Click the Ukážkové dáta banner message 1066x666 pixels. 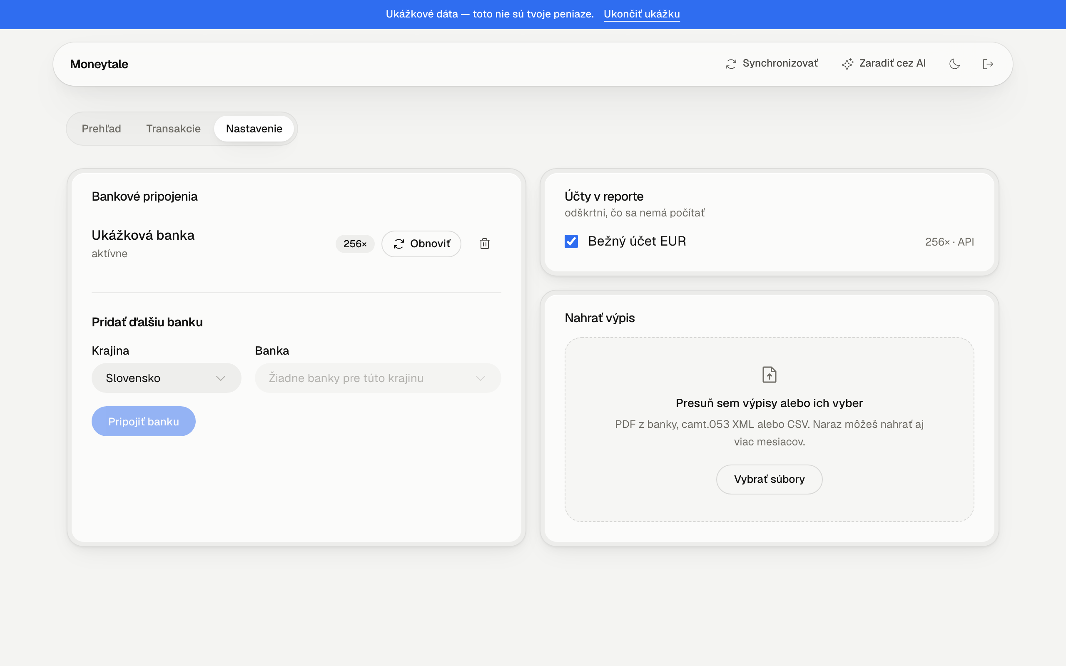pyautogui.click(x=490, y=14)
